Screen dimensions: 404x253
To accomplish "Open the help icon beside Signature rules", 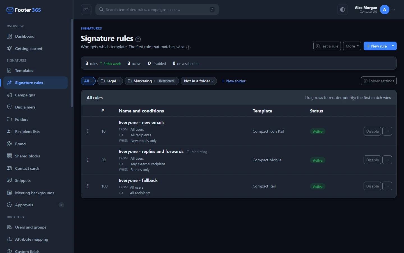I will click(138, 39).
